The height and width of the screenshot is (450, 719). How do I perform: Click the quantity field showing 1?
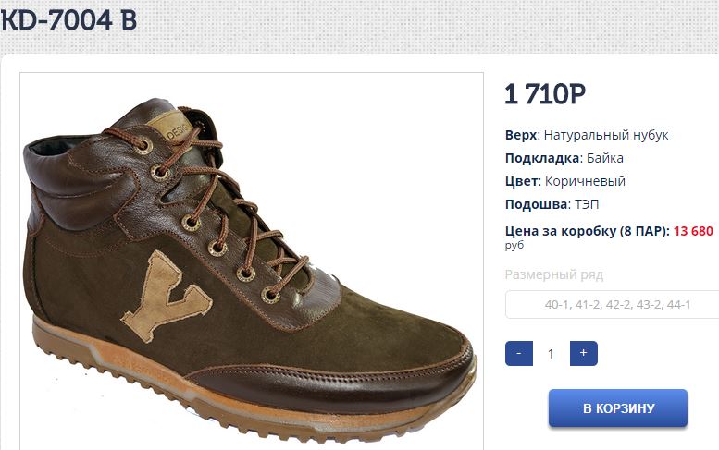(x=551, y=353)
